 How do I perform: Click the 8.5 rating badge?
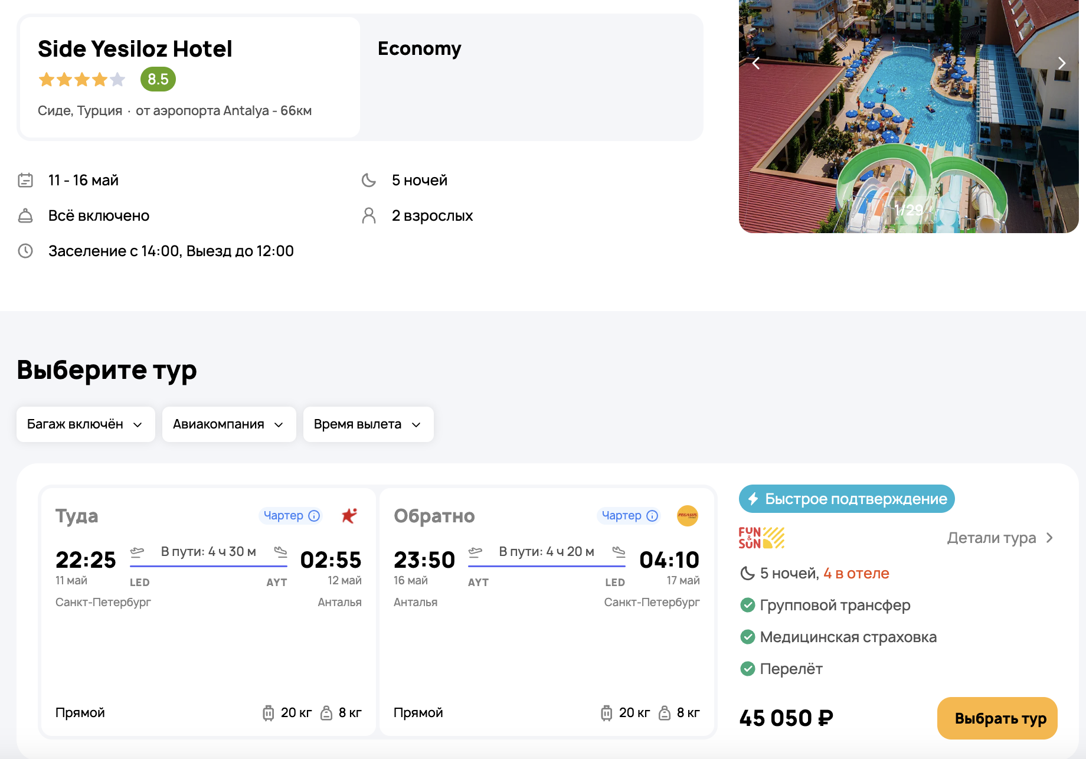(158, 79)
